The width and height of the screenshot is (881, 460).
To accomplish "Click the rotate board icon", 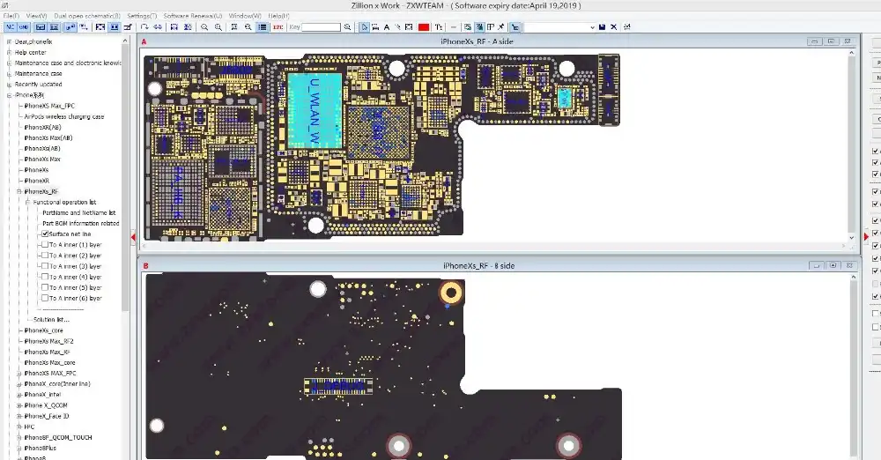I will point(145,27).
